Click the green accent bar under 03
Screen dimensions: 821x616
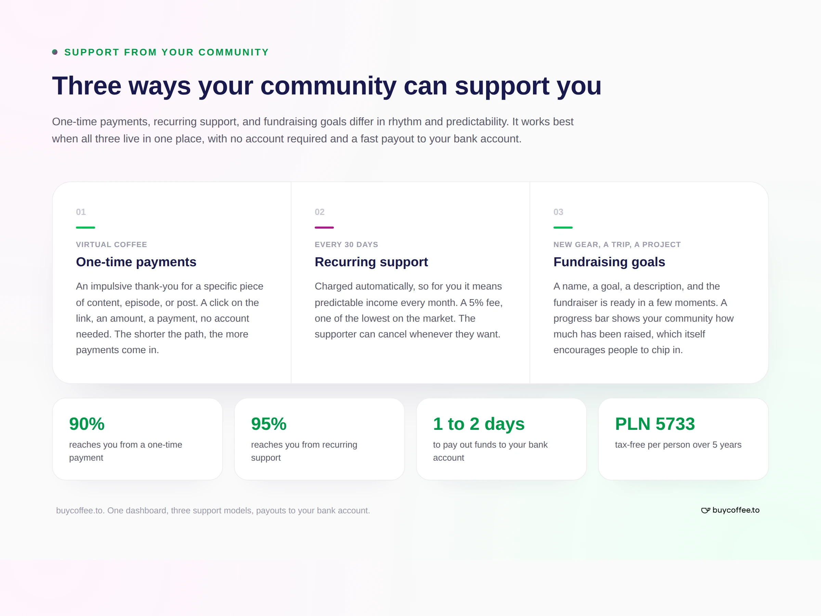563,227
